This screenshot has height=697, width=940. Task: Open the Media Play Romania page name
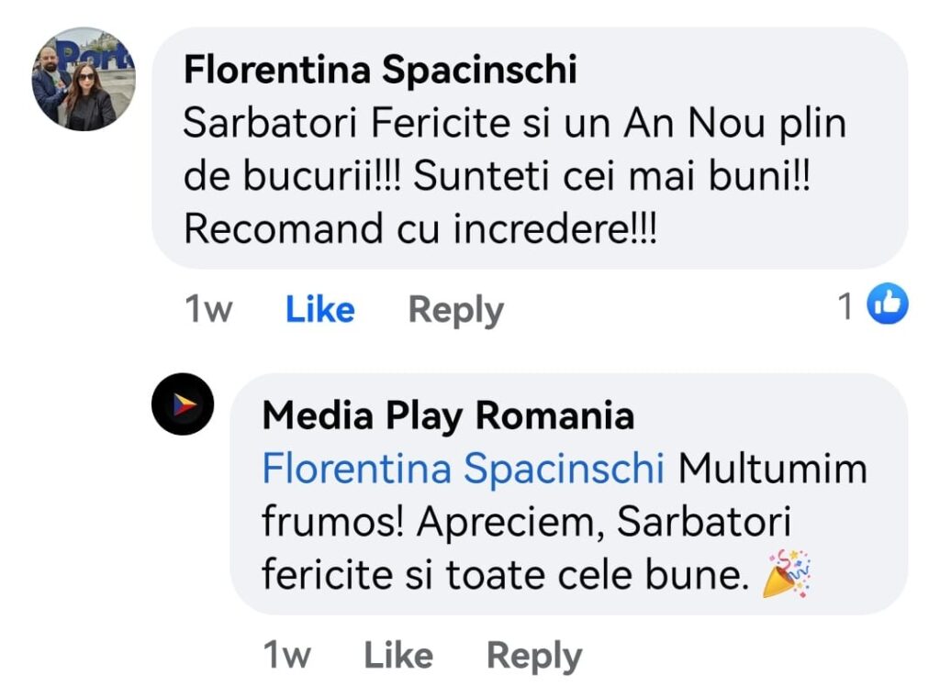click(x=448, y=415)
